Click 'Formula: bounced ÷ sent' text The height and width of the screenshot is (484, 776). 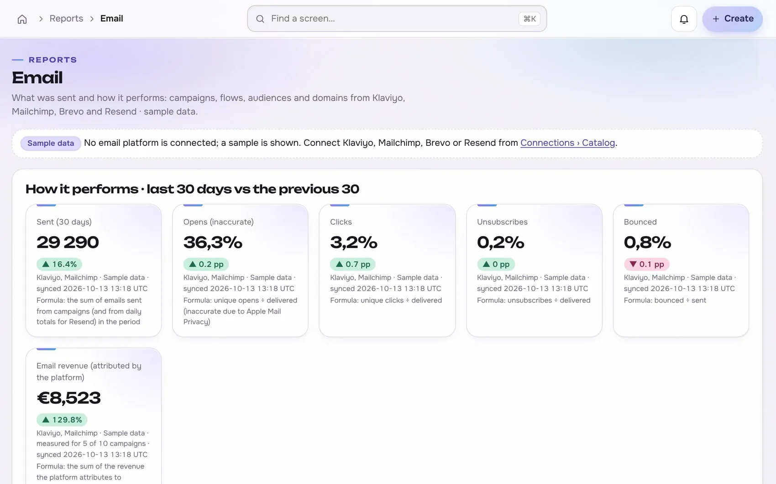point(665,300)
